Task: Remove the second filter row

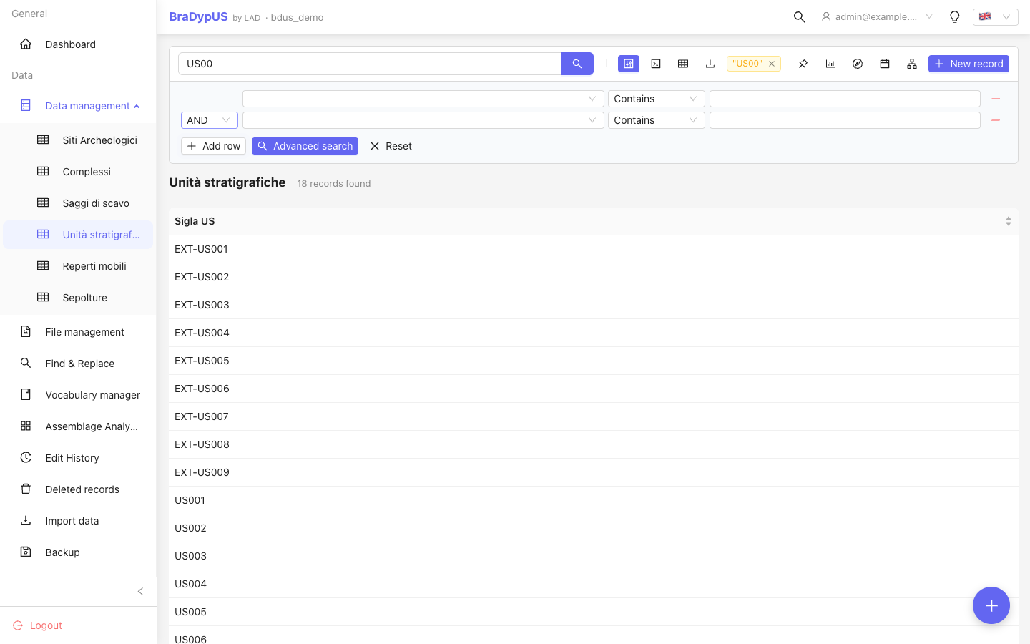Action: [x=996, y=120]
